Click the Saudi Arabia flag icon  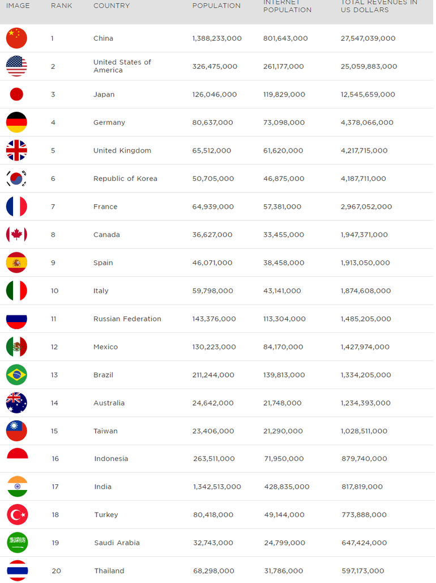pos(17,543)
